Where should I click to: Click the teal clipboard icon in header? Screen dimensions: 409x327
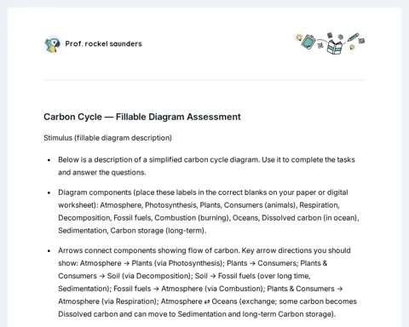click(x=308, y=42)
